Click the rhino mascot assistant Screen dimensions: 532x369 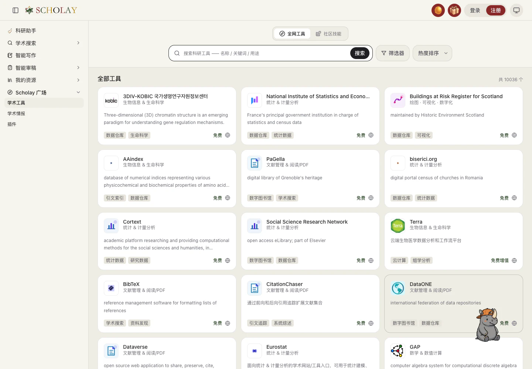488,325
